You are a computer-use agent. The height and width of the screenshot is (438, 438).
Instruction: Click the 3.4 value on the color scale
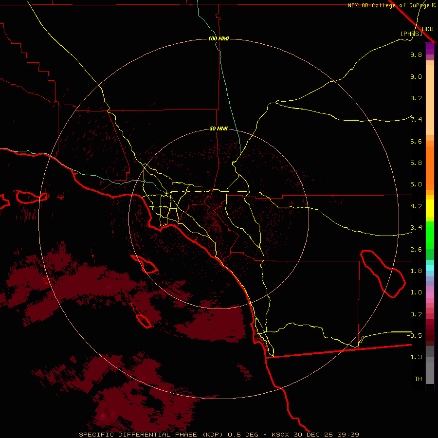tap(416, 228)
